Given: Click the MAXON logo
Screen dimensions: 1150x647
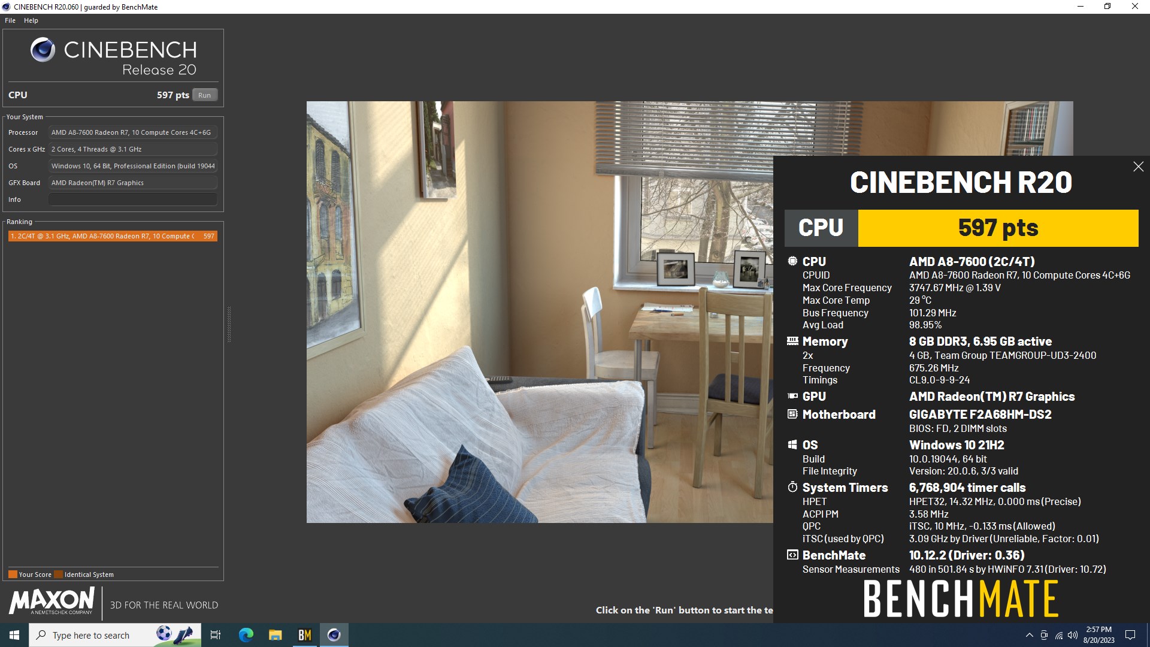Looking at the screenshot, I should point(52,601).
